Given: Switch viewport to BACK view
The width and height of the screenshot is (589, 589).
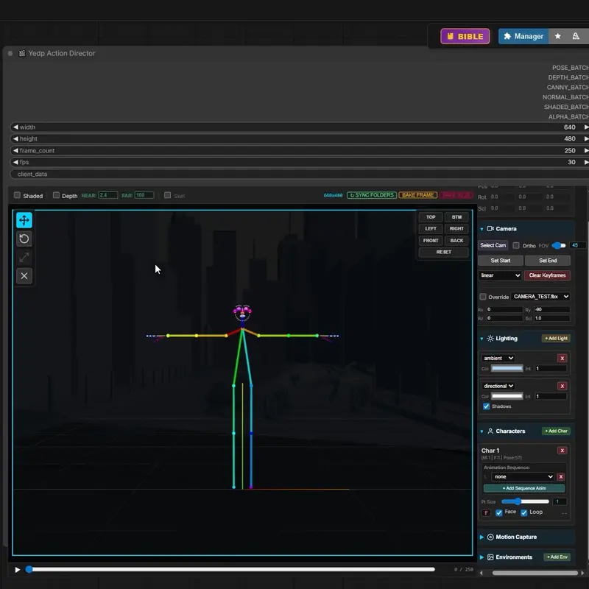Looking at the screenshot, I should [456, 241].
